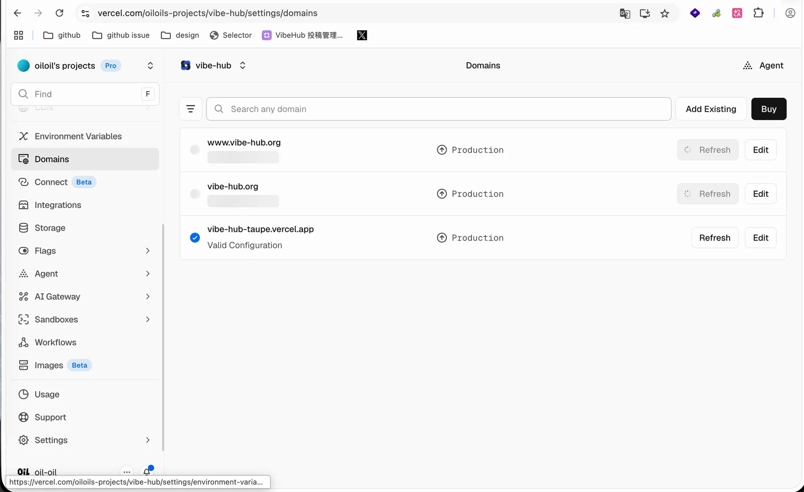This screenshot has width=804, height=492.
Task: Click Production icon for vibe-hub.org
Action: [442, 194]
